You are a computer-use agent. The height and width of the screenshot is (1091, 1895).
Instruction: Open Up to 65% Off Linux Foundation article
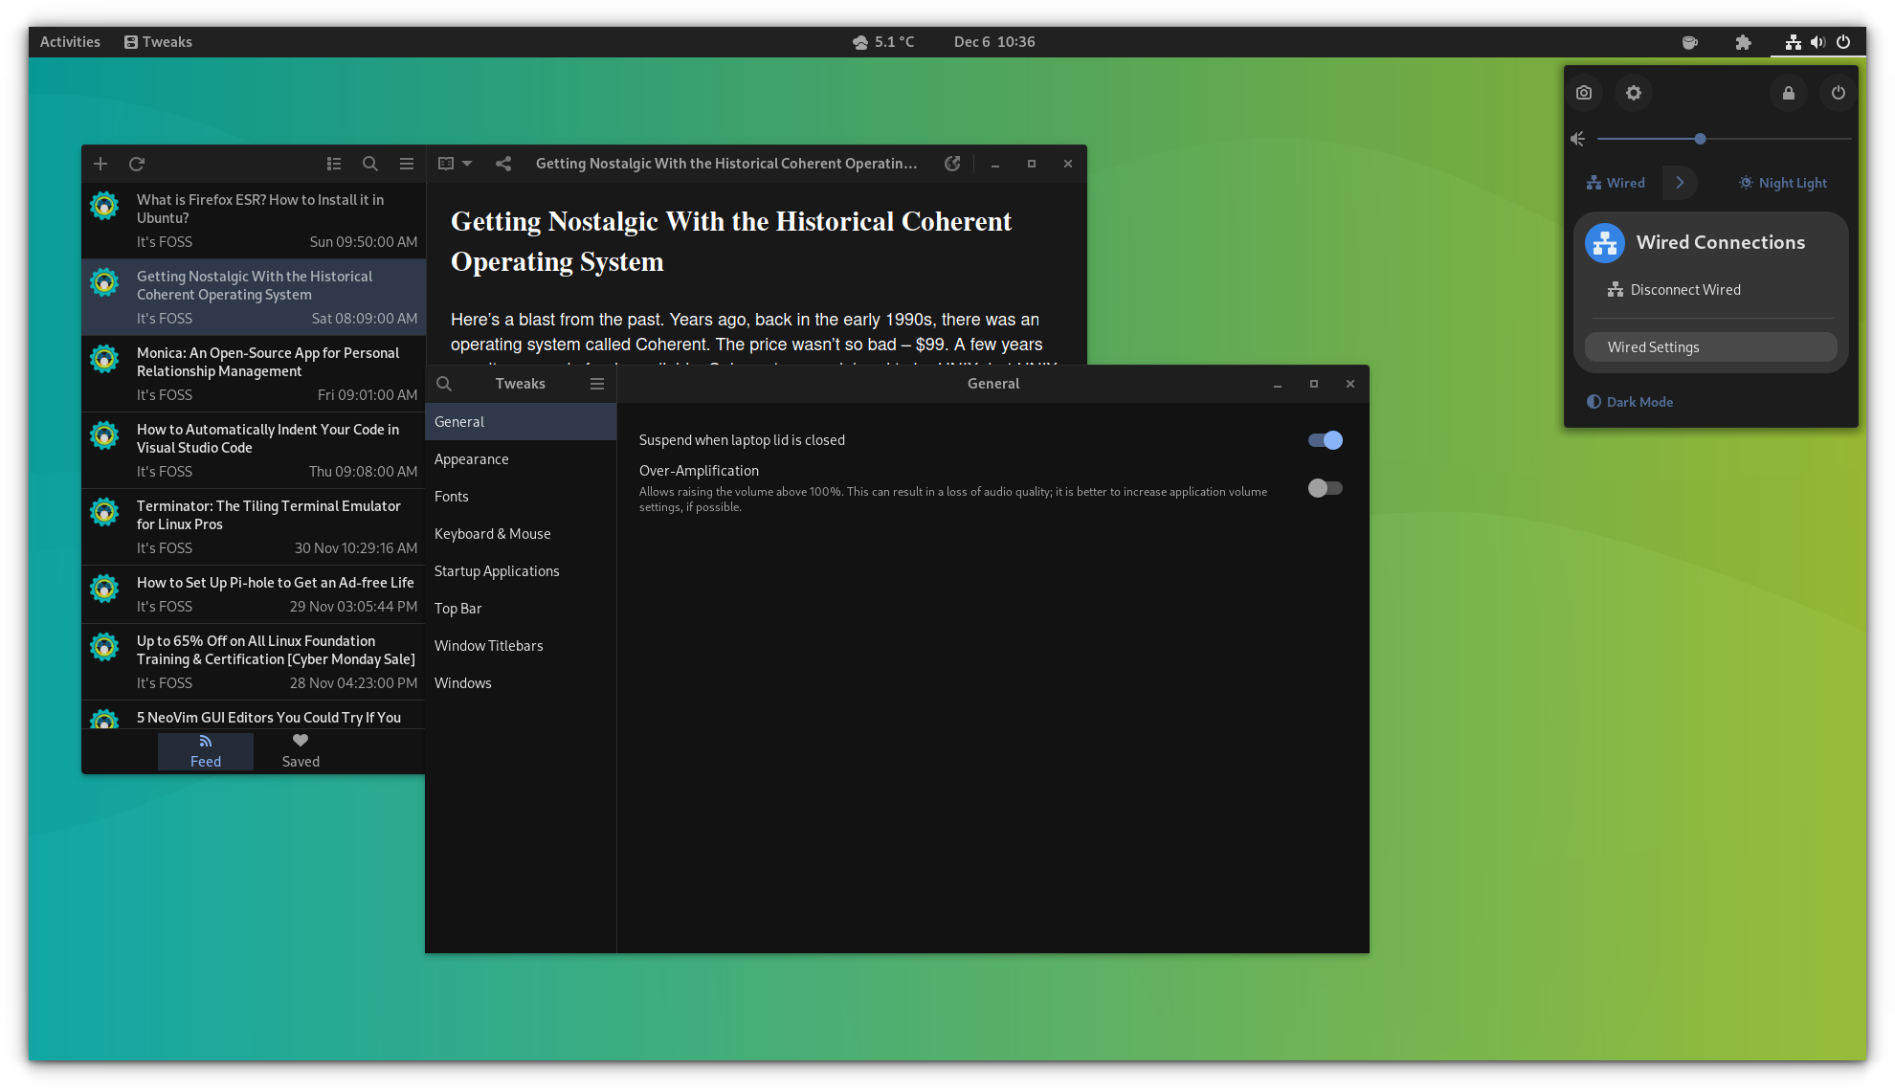click(x=254, y=662)
